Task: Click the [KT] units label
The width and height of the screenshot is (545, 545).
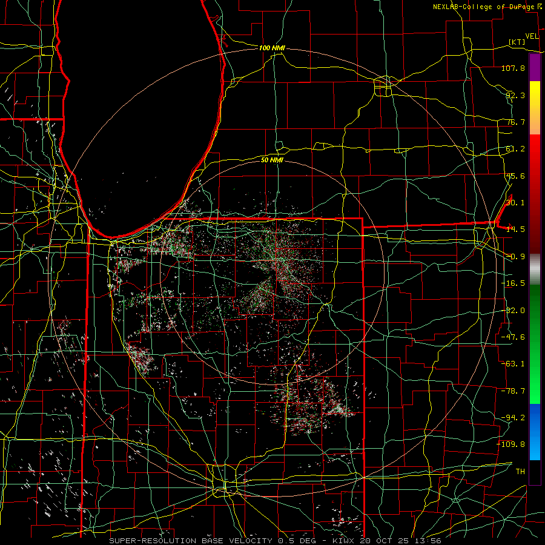Action: [517, 42]
